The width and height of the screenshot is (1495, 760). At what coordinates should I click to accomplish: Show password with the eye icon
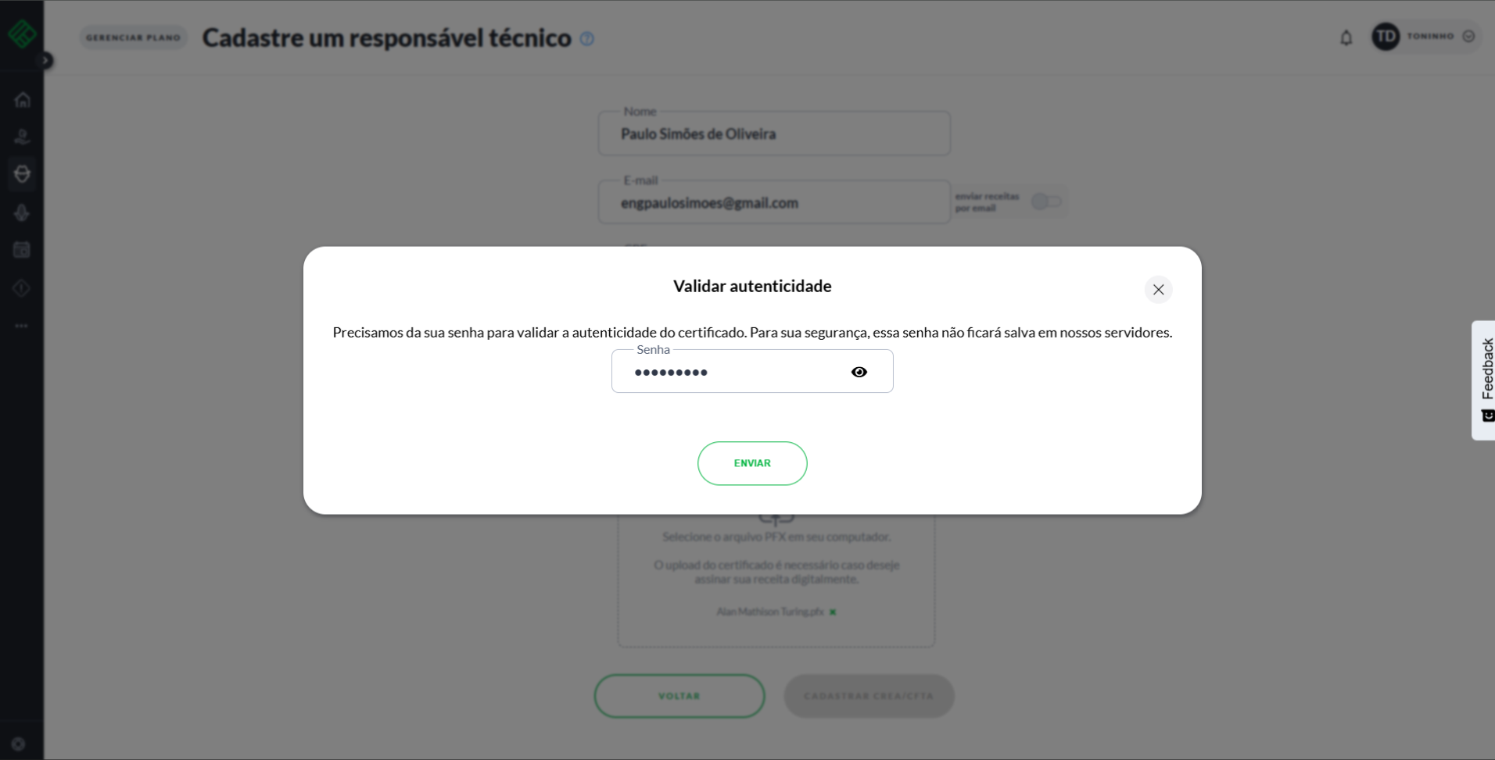pos(859,372)
